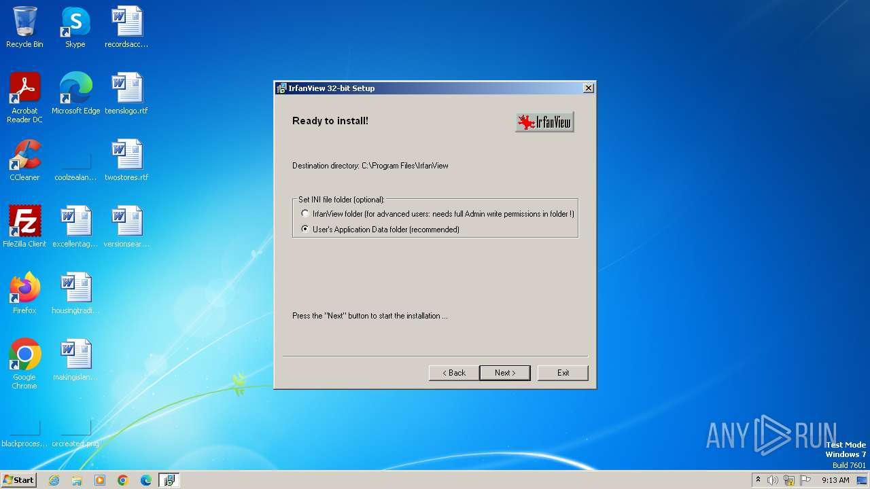Select the housingtradi document icon
This screenshot has width=870, height=489.
(x=75, y=293)
